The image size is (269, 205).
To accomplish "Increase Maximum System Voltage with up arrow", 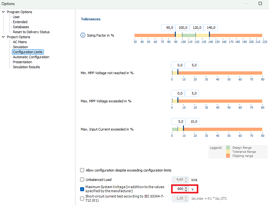I will click(x=186, y=187).
